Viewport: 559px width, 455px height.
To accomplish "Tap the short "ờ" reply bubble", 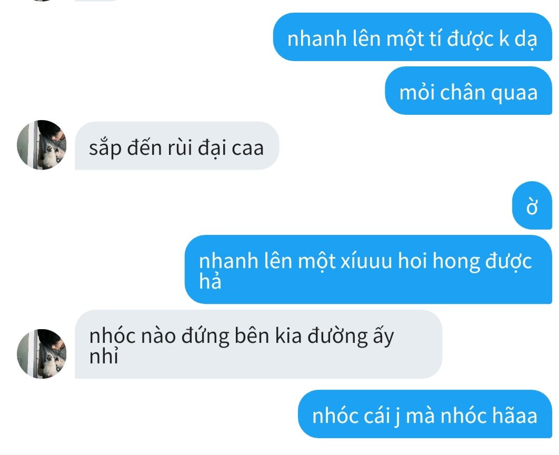I will pos(532,205).
